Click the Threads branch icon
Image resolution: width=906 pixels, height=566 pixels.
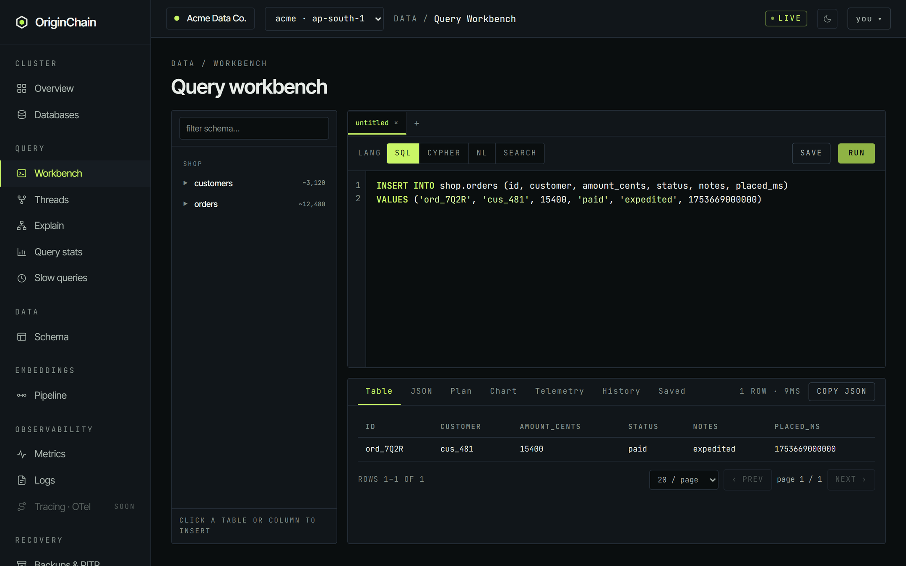click(22, 200)
